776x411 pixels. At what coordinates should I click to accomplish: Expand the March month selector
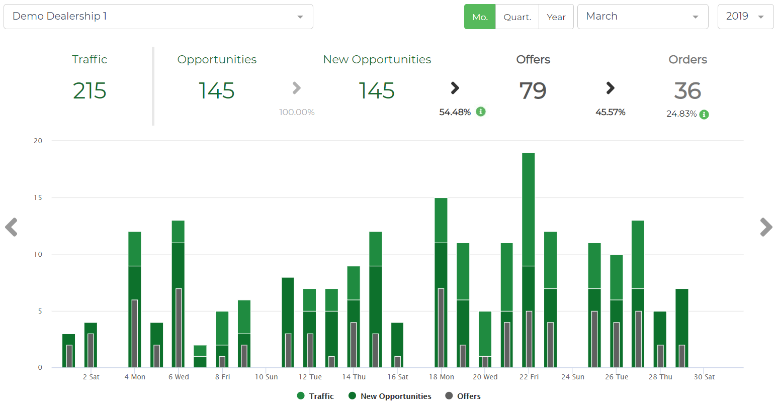[x=642, y=17]
